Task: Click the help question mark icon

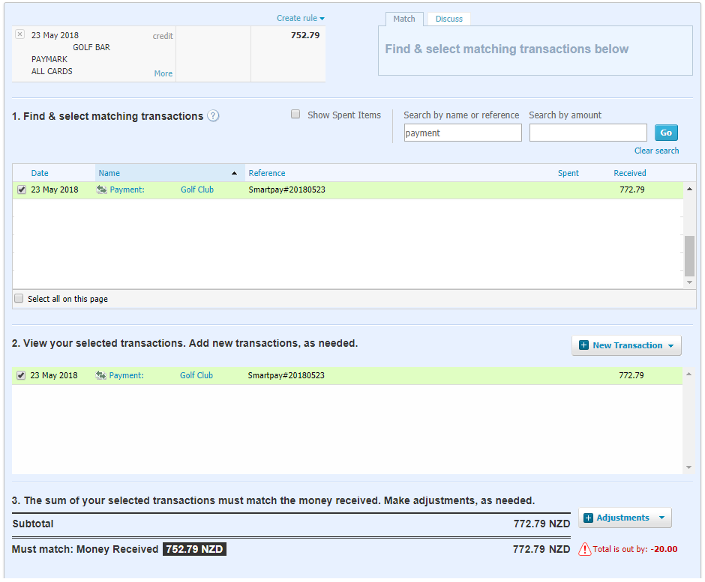Action: (x=213, y=116)
